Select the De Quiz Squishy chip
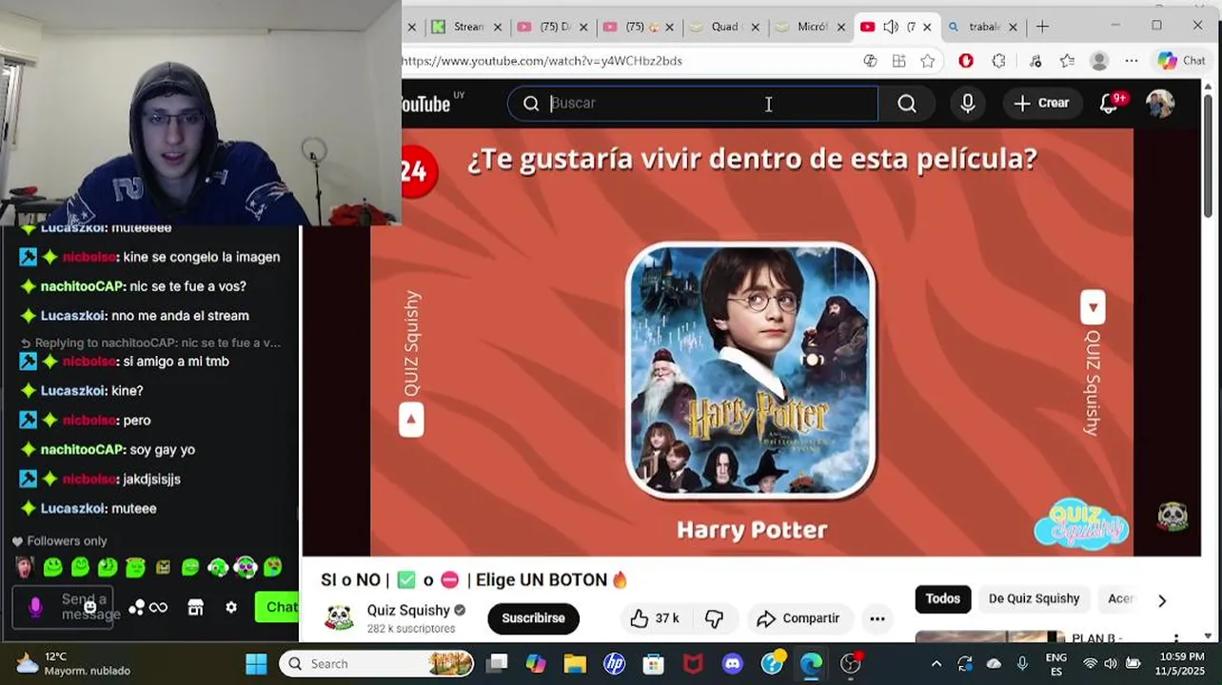Screen dimensions: 1222x685 (1034, 598)
